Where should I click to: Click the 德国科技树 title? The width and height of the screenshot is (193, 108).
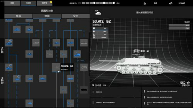(47, 11)
